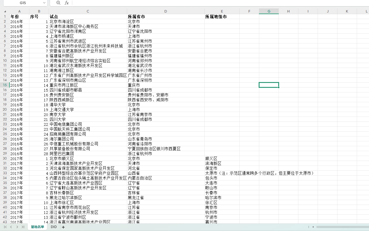The height and width of the screenshot is (231, 369).
Task: Click the 试点 header cell
Action: pos(88,17)
